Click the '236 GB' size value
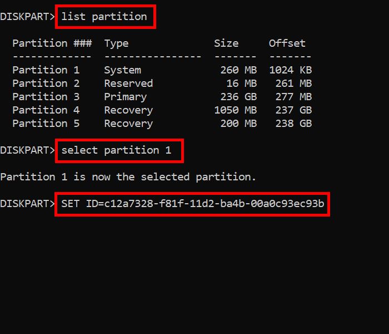Screen dimensions: 389x334 point(238,97)
